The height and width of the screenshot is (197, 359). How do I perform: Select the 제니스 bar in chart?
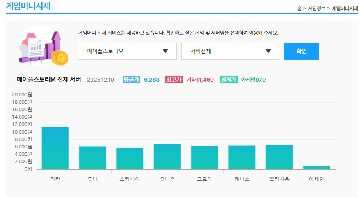pyautogui.click(x=242, y=157)
